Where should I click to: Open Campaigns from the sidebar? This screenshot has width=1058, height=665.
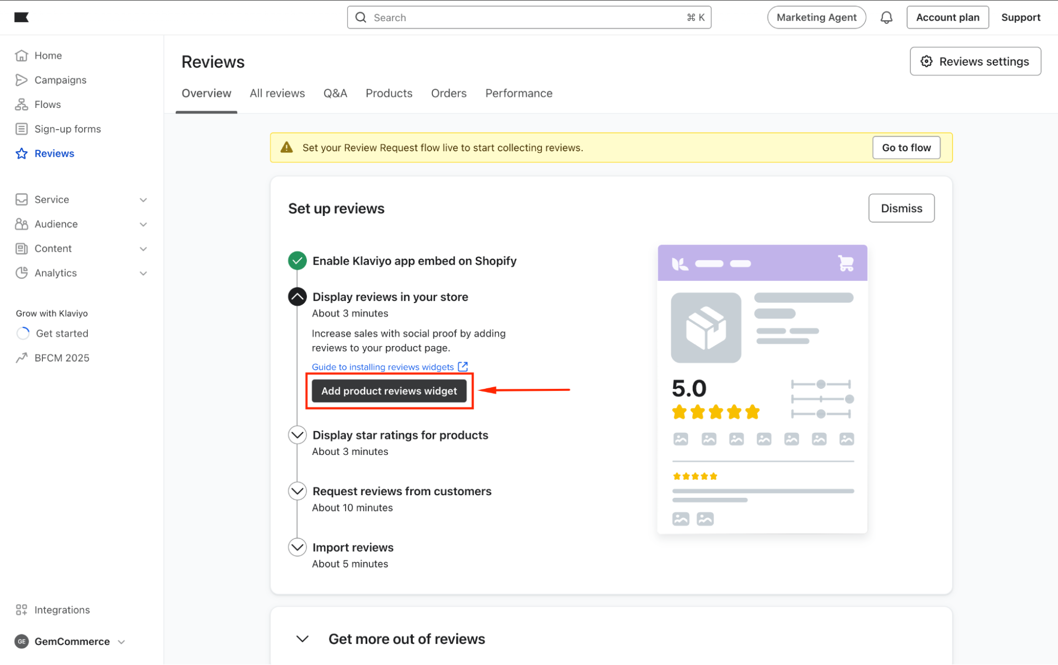(60, 80)
